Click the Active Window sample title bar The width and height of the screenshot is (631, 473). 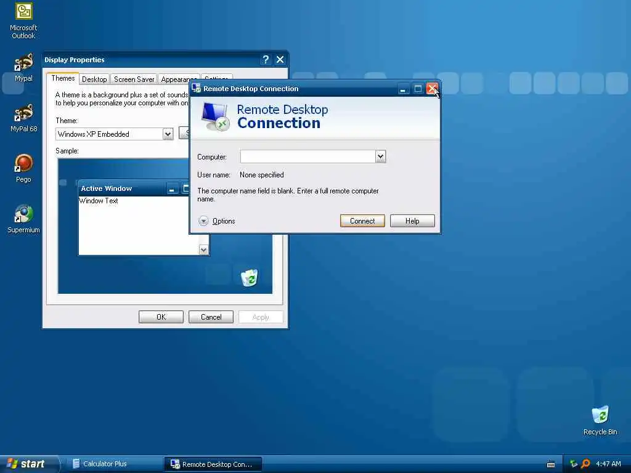click(x=134, y=188)
